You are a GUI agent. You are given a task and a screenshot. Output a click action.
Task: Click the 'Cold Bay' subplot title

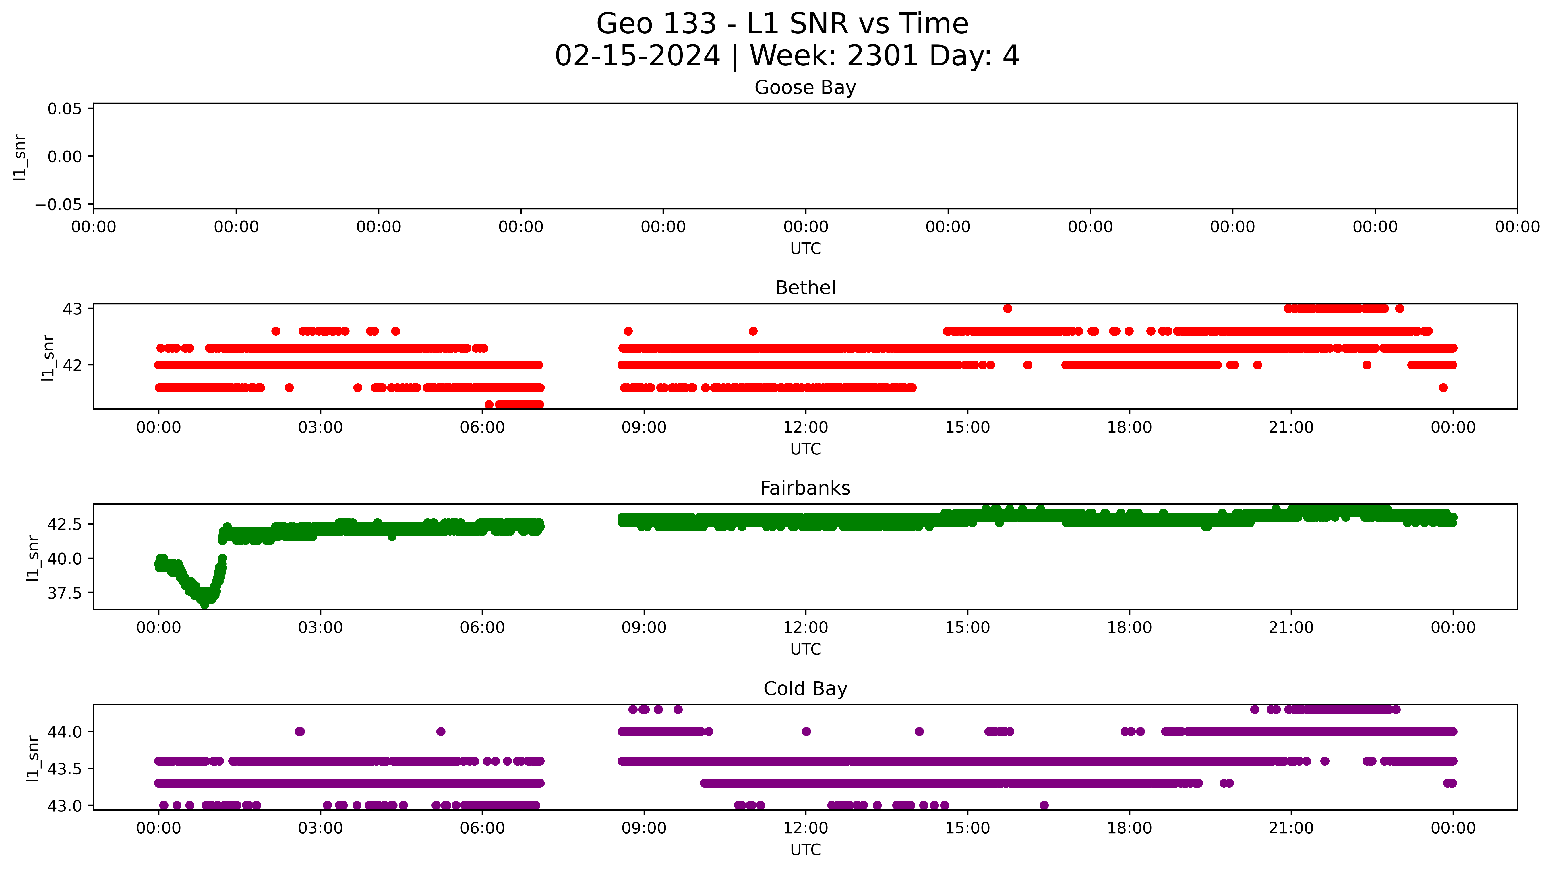click(x=805, y=689)
